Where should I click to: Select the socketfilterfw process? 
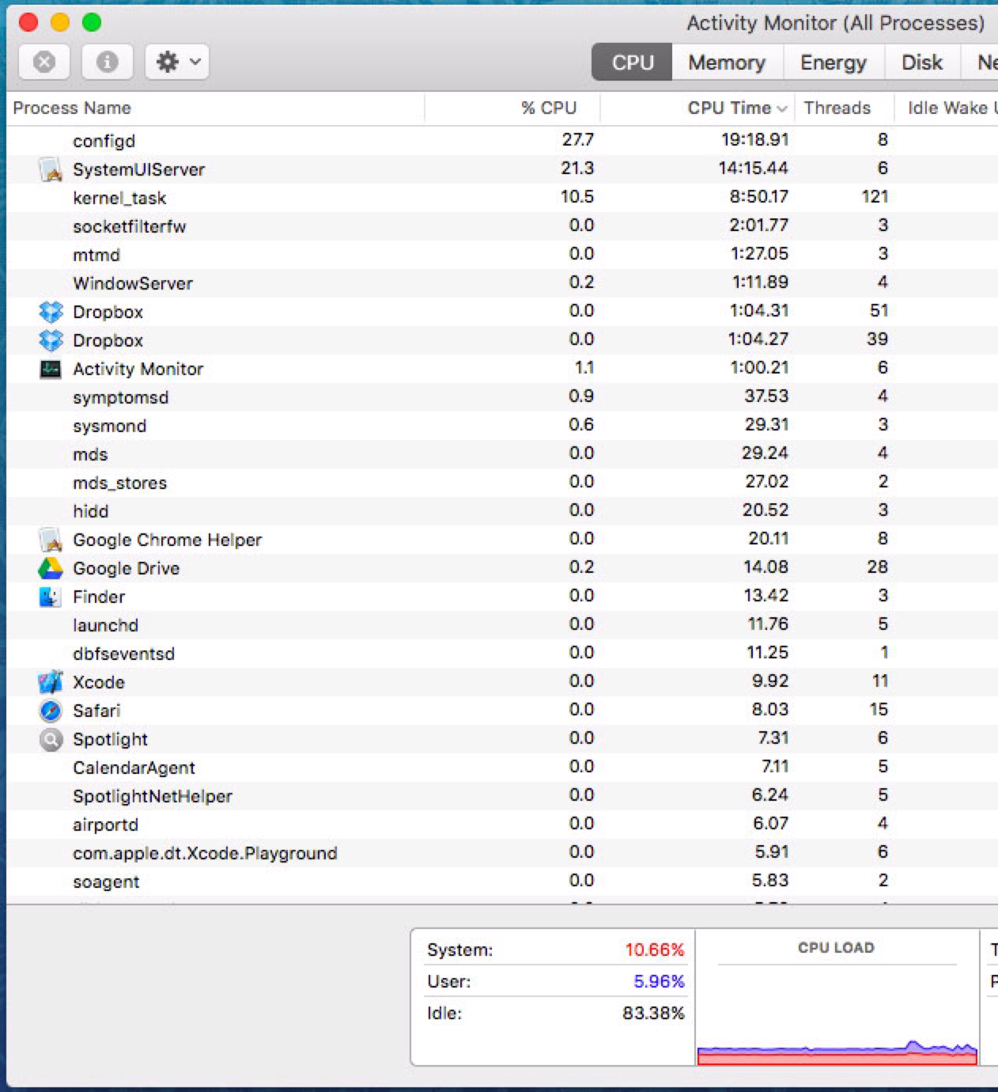coord(502,226)
